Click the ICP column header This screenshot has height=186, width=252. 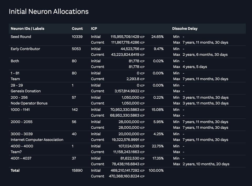click(x=94, y=29)
